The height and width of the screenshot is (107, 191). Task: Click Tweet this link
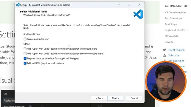point(176,50)
